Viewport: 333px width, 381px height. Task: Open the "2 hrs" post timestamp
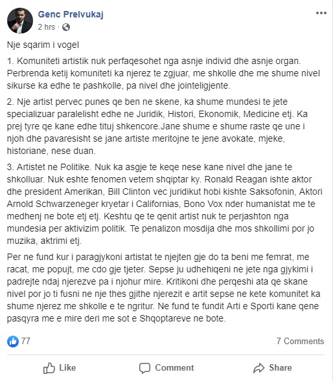click(47, 27)
